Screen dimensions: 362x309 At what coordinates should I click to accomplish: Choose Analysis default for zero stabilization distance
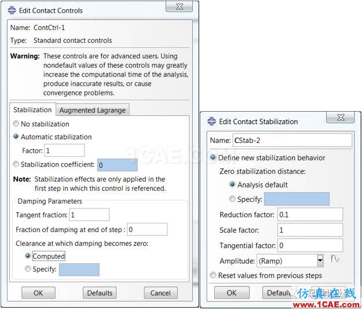pyautogui.click(x=232, y=185)
